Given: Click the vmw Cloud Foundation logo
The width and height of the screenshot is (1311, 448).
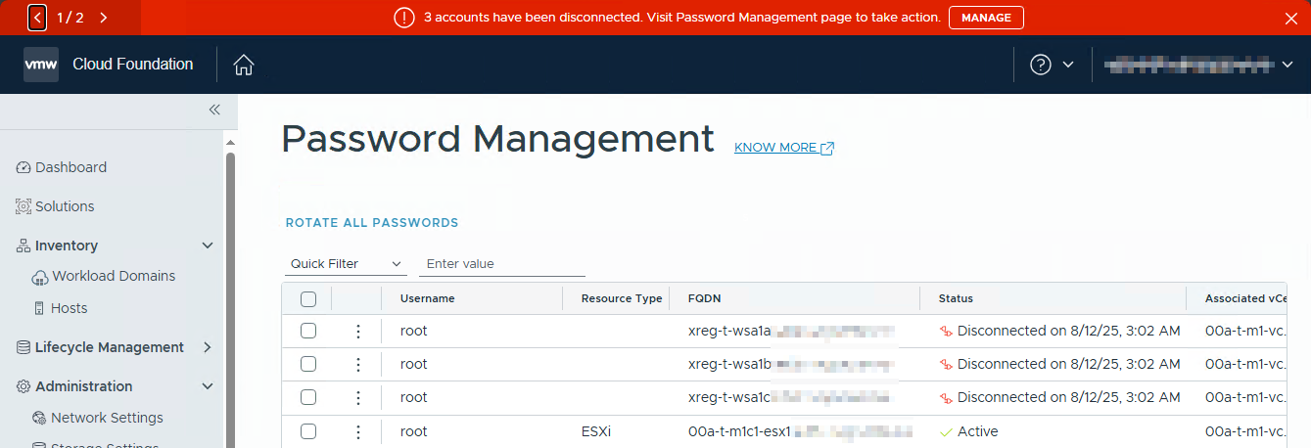Looking at the screenshot, I should (x=41, y=65).
